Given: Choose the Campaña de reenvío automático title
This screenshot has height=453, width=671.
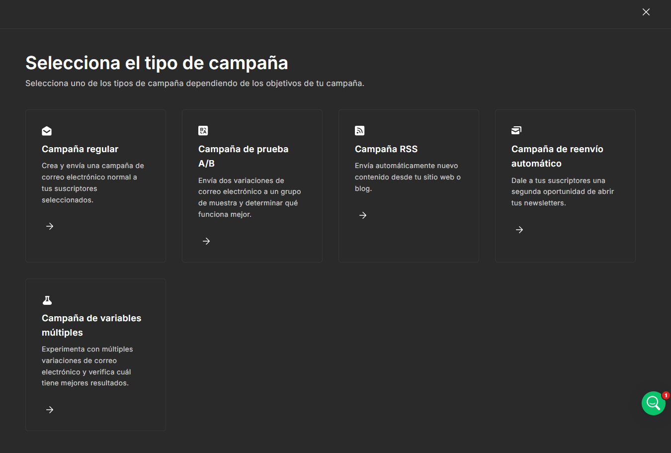Looking at the screenshot, I should (x=557, y=156).
